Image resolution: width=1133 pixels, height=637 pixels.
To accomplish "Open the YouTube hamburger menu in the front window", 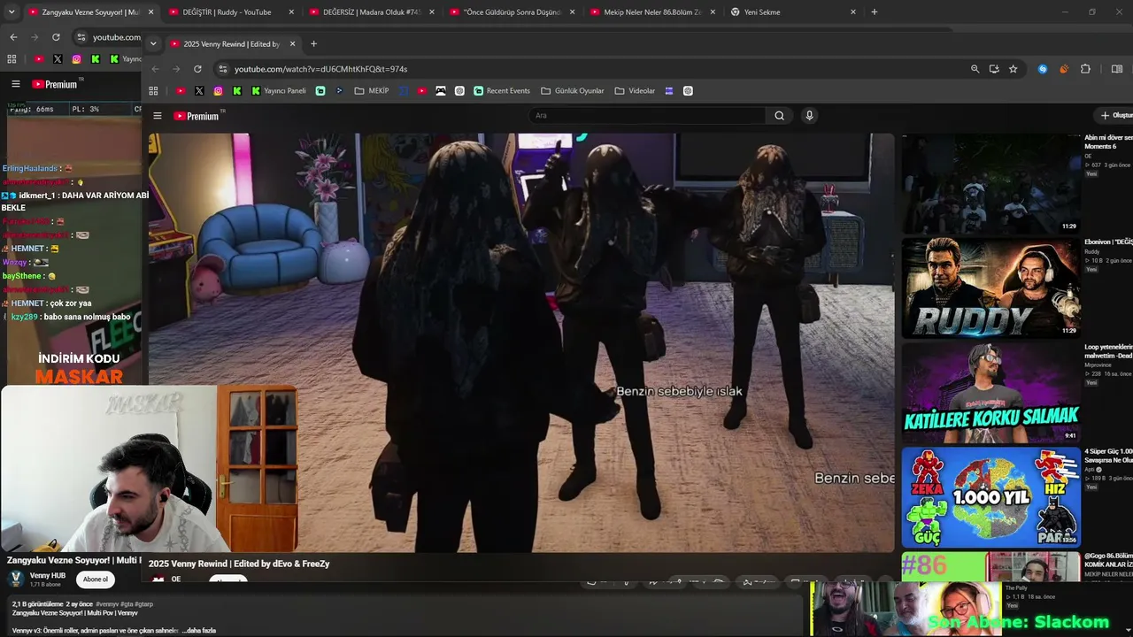I will click(x=158, y=116).
